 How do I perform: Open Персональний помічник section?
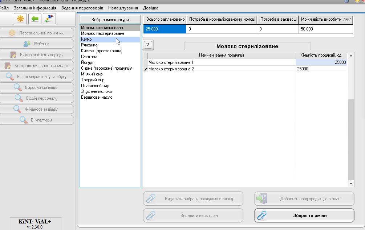pos(37,33)
